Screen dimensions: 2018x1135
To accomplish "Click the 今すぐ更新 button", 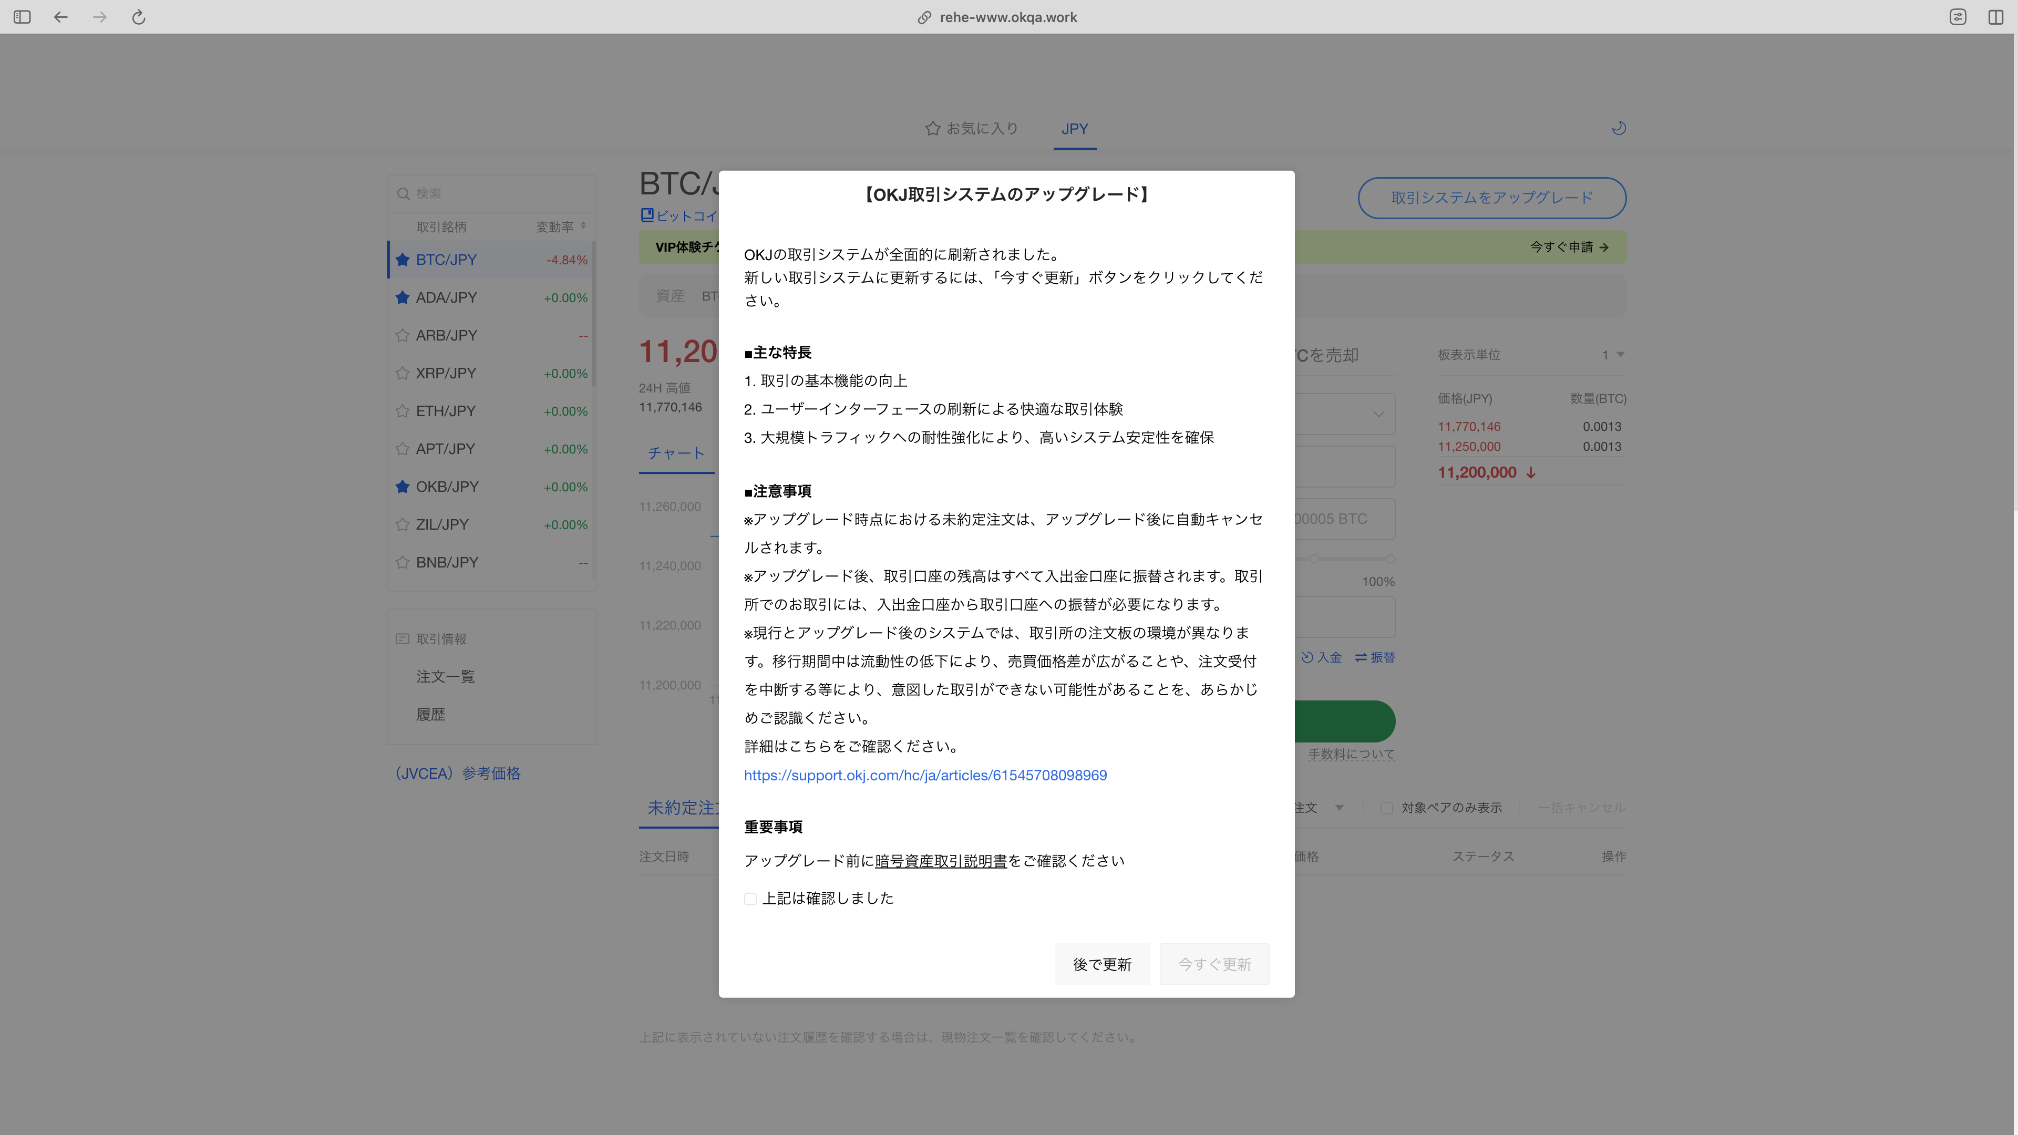I will click(x=1214, y=964).
